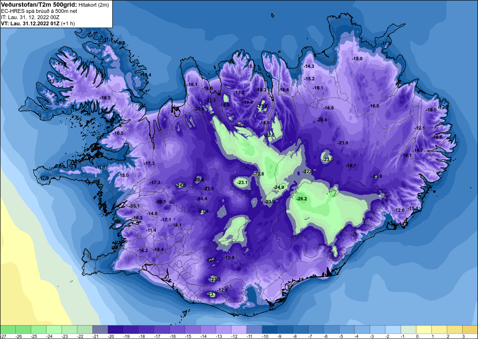Click the -12.0 temperature label in the southeast
The width and height of the screenshot is (478, 339).
399,210
